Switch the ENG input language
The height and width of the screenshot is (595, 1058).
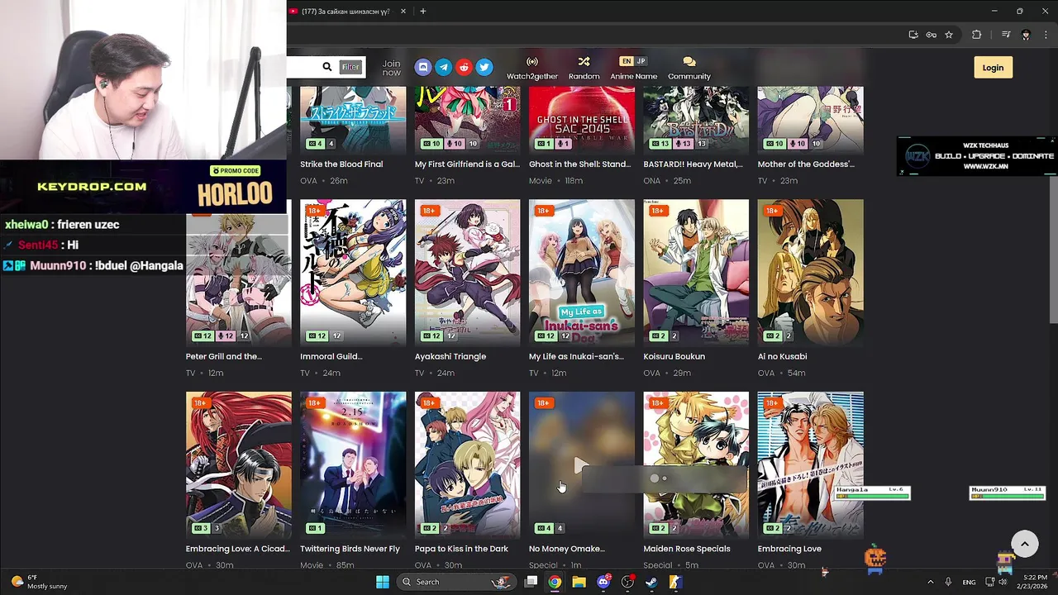coord(969,582)
